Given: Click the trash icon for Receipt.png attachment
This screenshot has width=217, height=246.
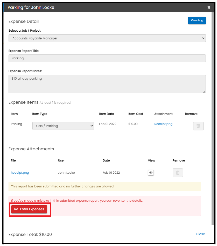Looking at the screenshot, I should [178, 173].
